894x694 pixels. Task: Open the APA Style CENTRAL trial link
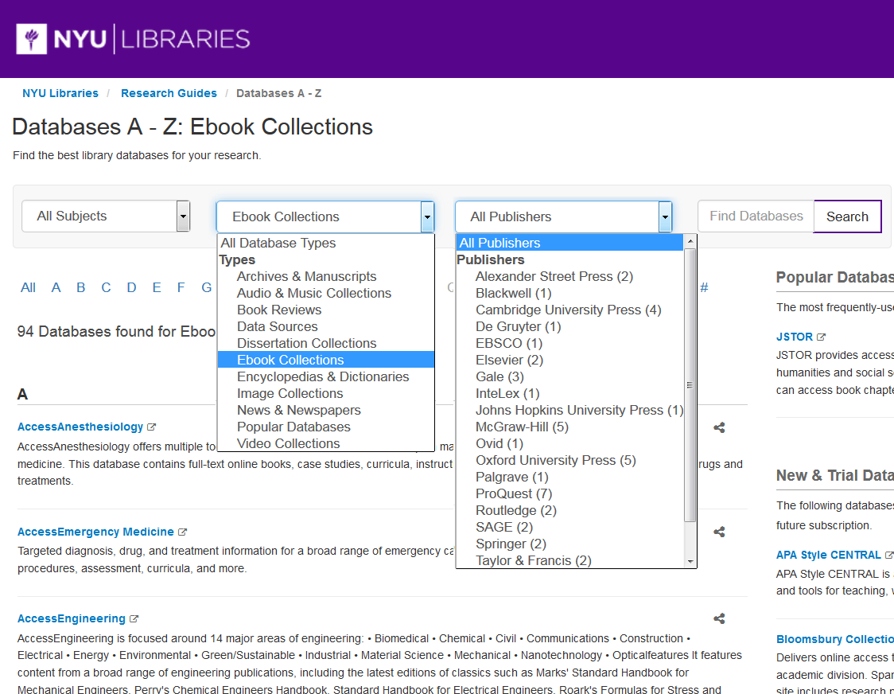coord(829,555)
